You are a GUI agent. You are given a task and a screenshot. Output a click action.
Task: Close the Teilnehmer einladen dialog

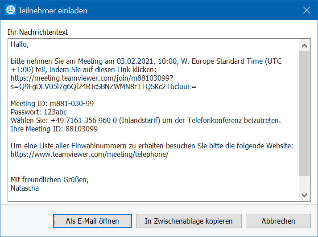coord(306,10)
